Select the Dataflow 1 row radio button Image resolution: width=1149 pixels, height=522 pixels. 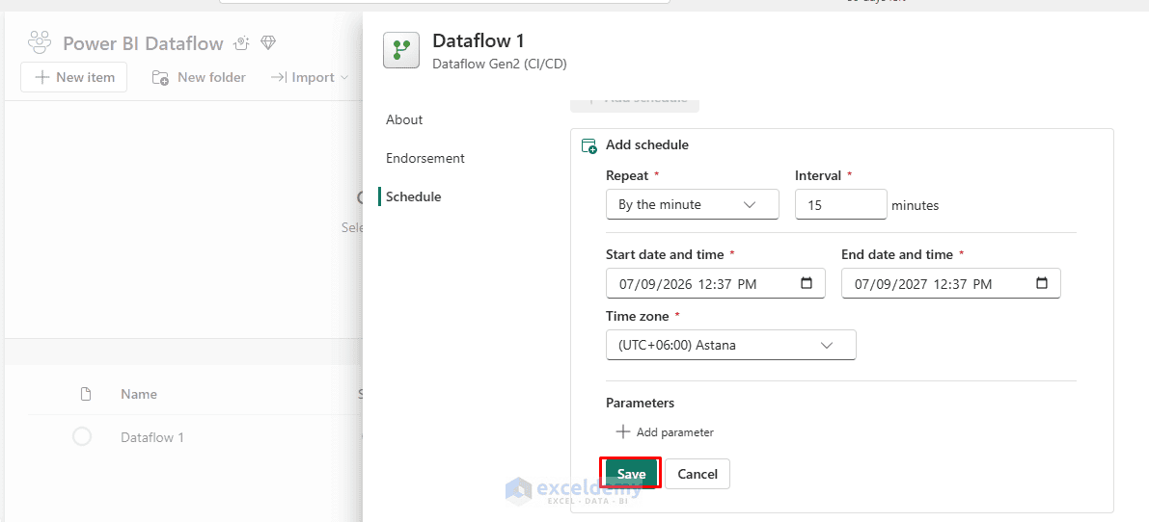(x=82, y=437)
